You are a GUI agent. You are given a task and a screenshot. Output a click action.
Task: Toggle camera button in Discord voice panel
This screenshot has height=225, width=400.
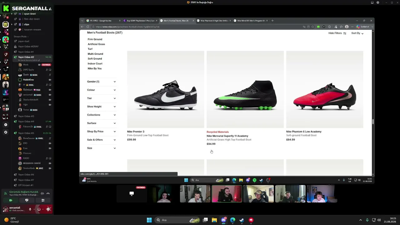pos(11,200)
